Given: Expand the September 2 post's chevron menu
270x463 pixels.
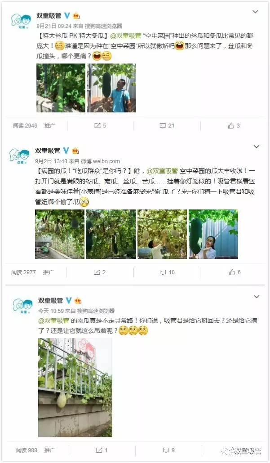Looking at the screenshot, I should [257, 147].
